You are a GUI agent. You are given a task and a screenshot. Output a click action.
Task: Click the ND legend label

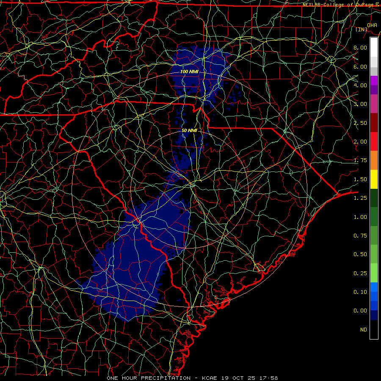point(364,330)
